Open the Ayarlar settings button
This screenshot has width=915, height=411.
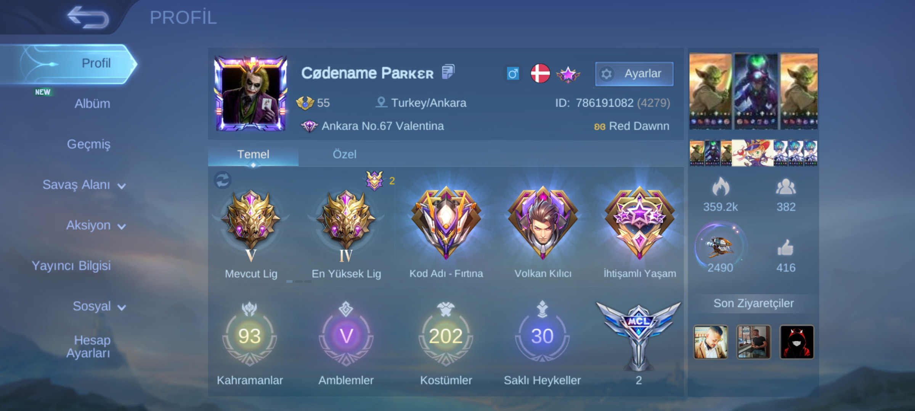pyautogui.click(x=634, y=73)
